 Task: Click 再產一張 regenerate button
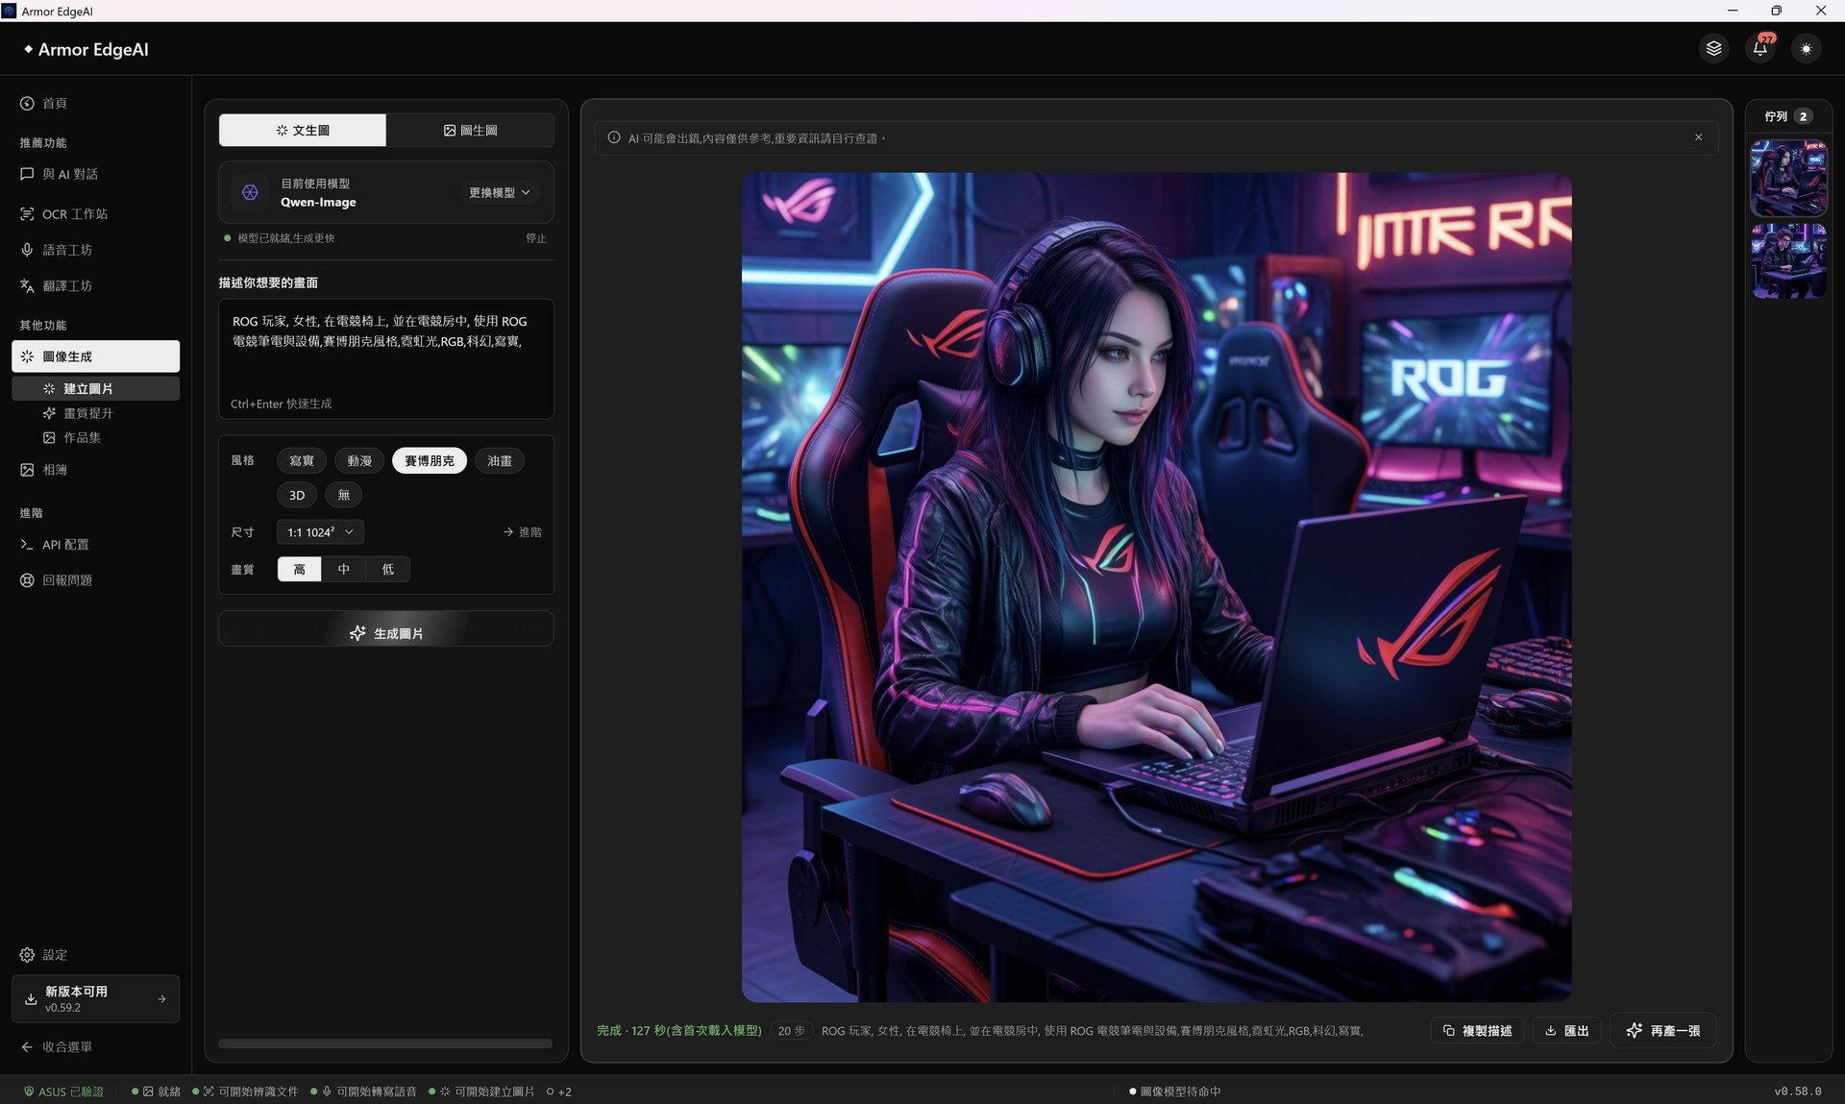[x=1663, y=1031]
